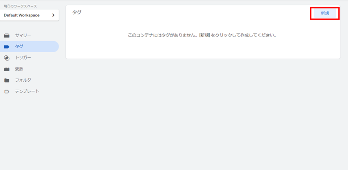
Task: Open the 変数 text label
Action: [x=19, y=69]
